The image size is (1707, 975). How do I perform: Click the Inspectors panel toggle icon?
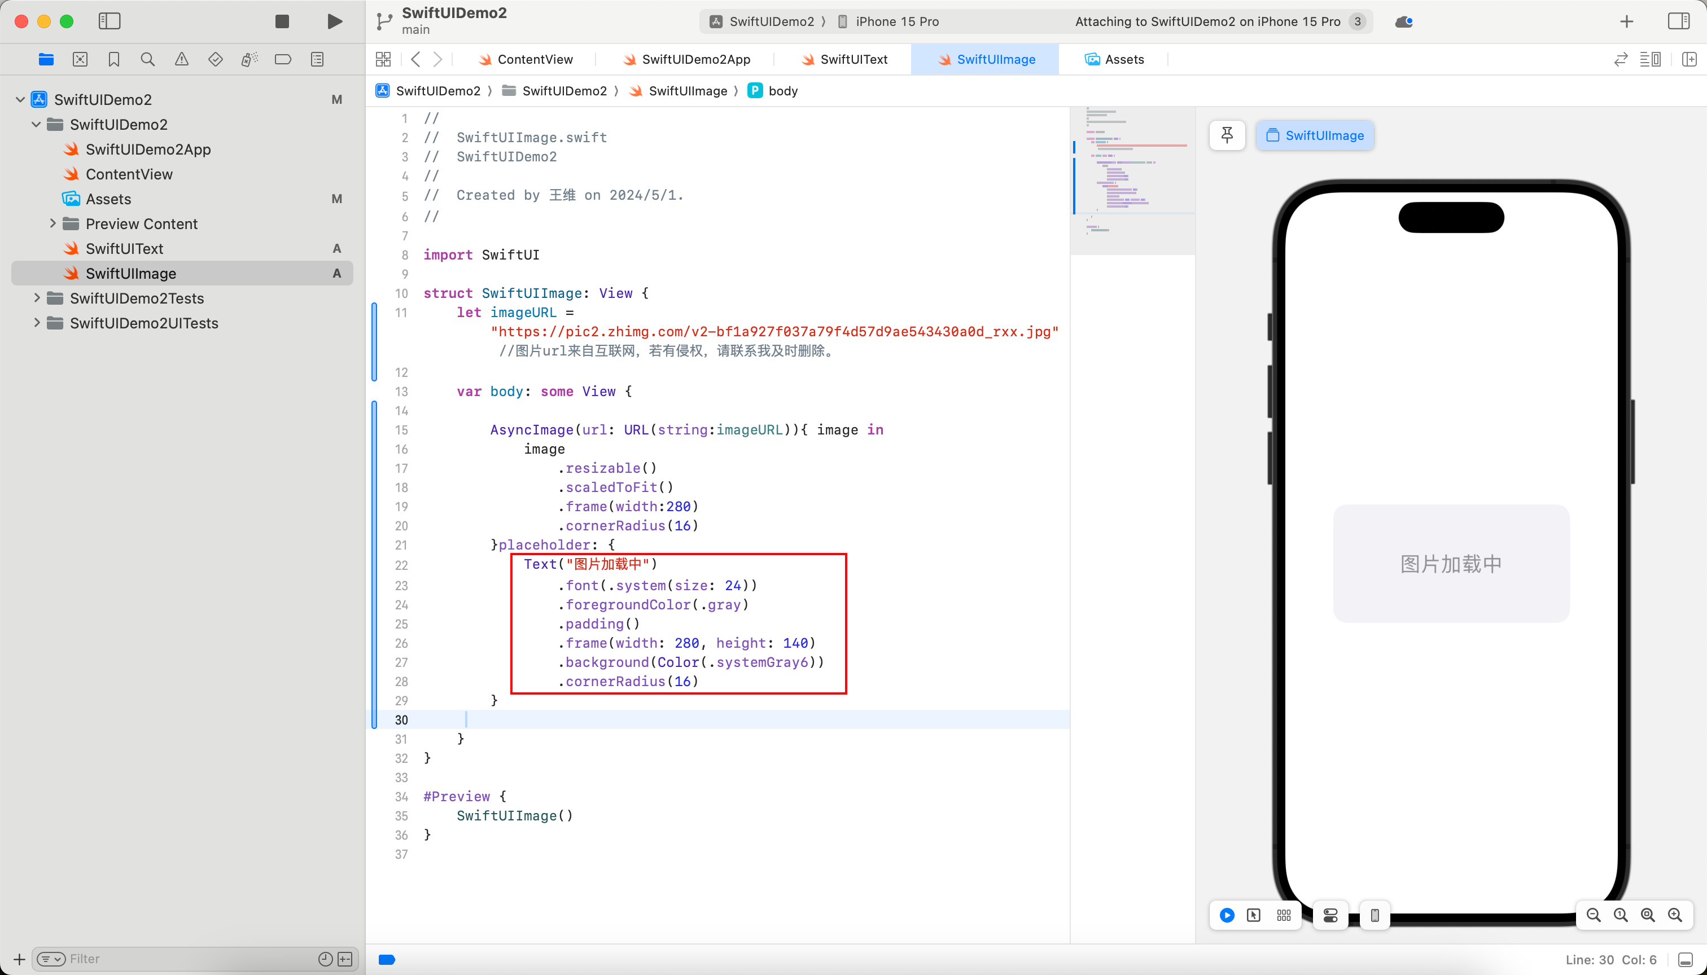[x=1679, y=21]
